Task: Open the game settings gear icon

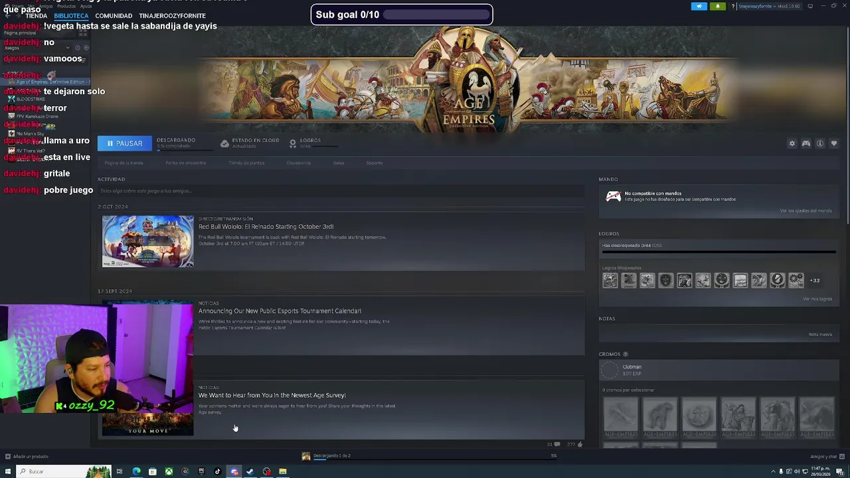Action: [792, 143]
